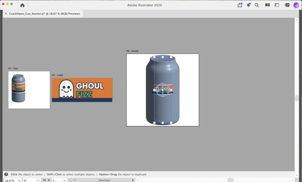The height and width of the screenshot is (182, 302).
Task: Select the Ghoul Fizz label artwork
Action: coord(82,90)
